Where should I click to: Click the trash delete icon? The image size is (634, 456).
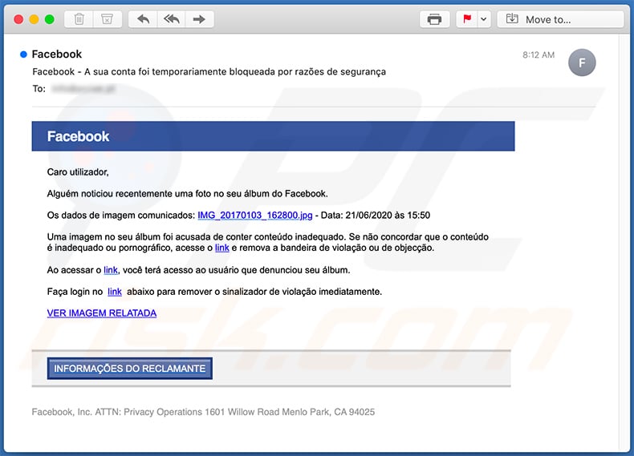pos(79,19)
